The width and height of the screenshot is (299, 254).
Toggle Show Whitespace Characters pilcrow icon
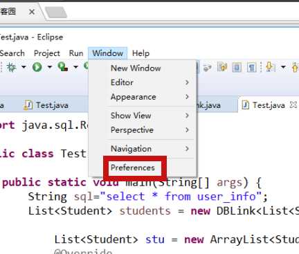click(x=251, y=67)
